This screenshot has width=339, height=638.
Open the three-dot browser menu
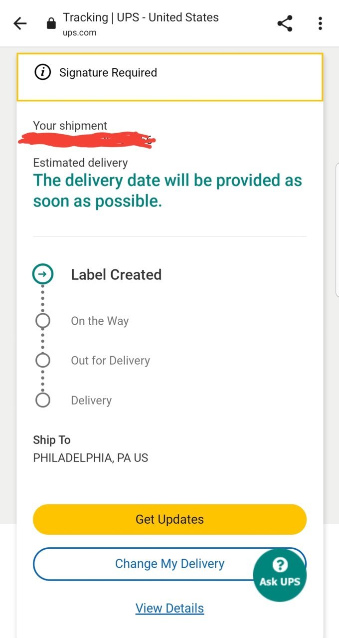pos(320,23)
